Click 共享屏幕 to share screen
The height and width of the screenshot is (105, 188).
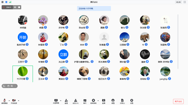pyautogui.click(x=56, y=101)
